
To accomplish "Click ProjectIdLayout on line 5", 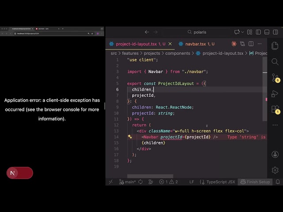I will pyautogui.click(x=176, y=83).
